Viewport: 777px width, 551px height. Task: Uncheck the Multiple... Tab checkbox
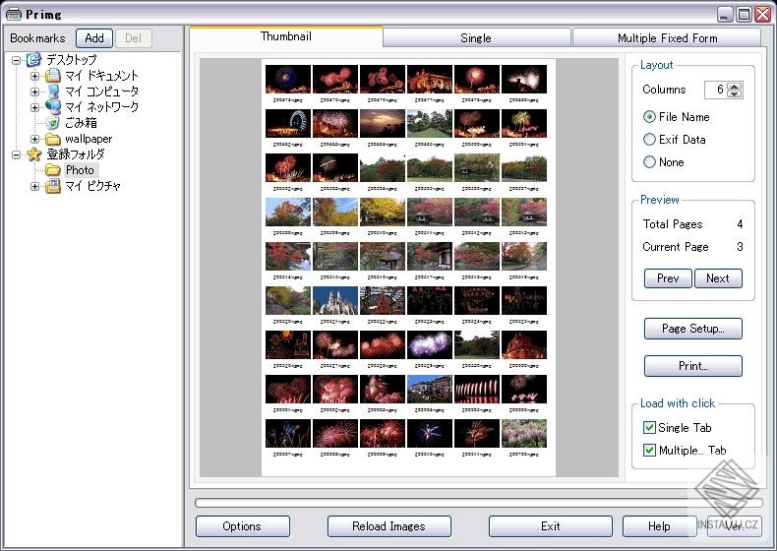point(649,450)
